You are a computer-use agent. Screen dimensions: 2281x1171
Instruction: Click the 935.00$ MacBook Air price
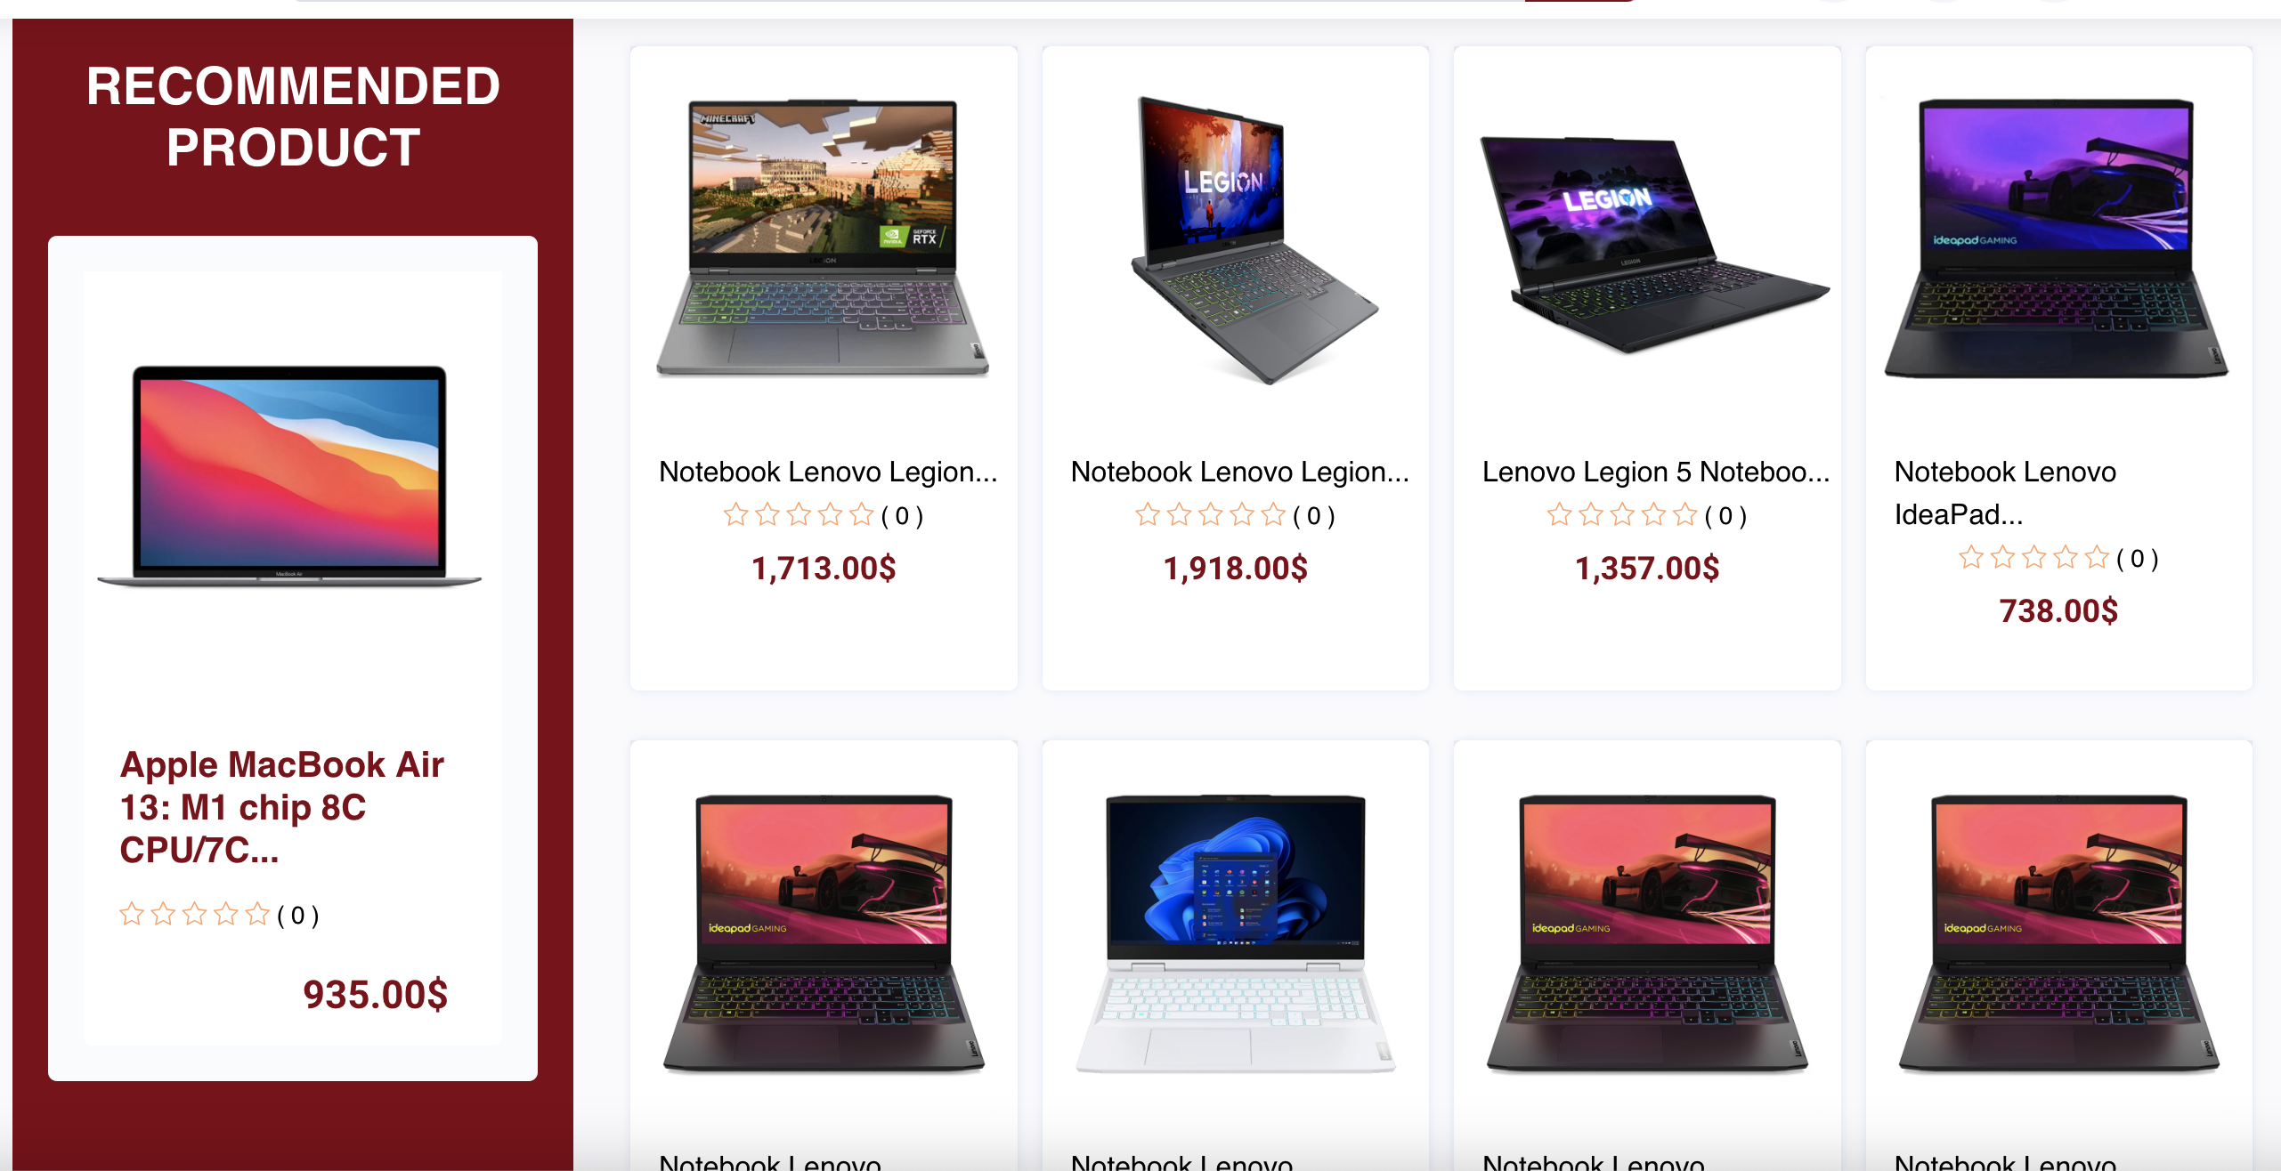[x=375, y=995]
